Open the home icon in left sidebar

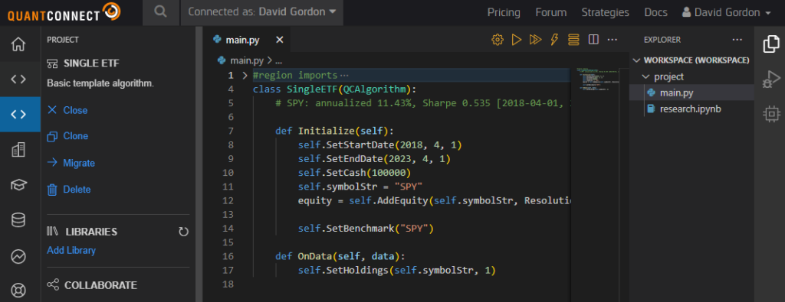(18, 44)
